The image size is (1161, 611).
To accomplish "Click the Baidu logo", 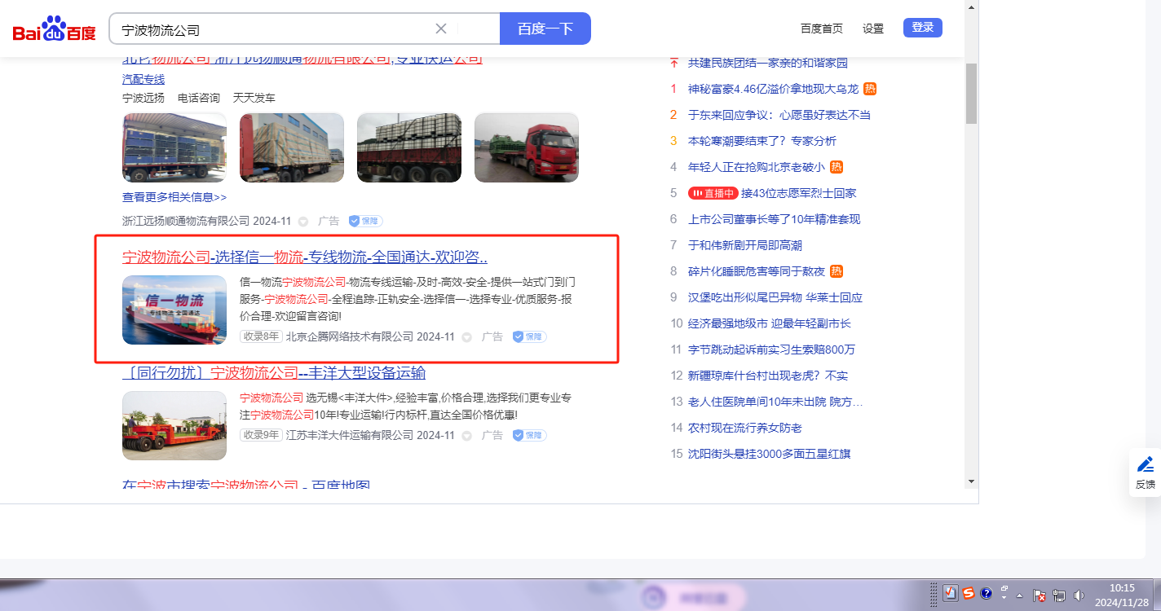I will (x=55, y=29).
